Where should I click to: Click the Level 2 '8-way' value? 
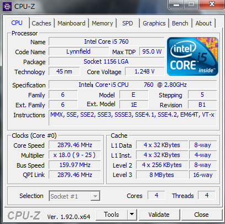pos(203,165)
